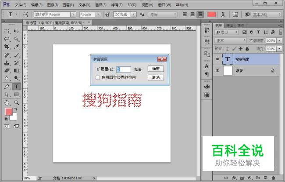Open the 文件(F) menu

[x=21, y=5]
